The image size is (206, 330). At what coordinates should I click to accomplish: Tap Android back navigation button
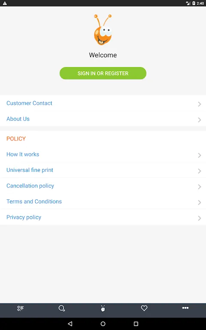pyautogui.click(x=70, y=324)
